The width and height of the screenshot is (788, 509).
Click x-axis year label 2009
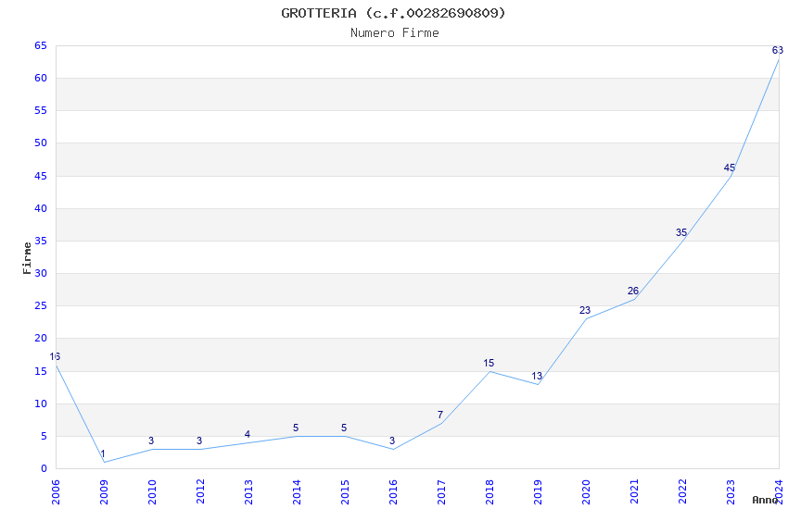coord(104,491)
